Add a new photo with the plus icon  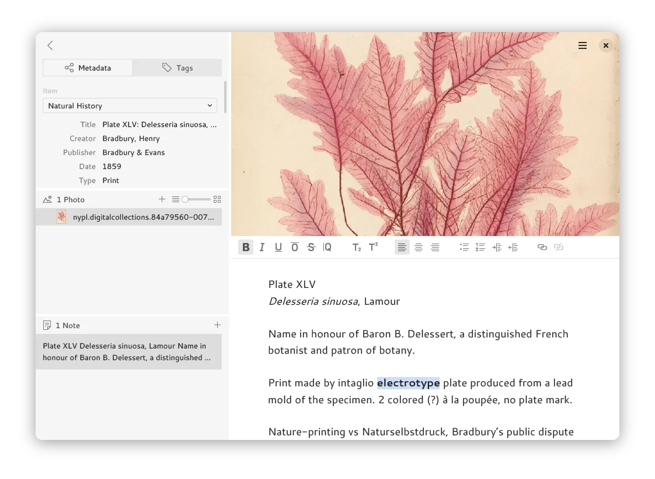click(x=162, y=199)
